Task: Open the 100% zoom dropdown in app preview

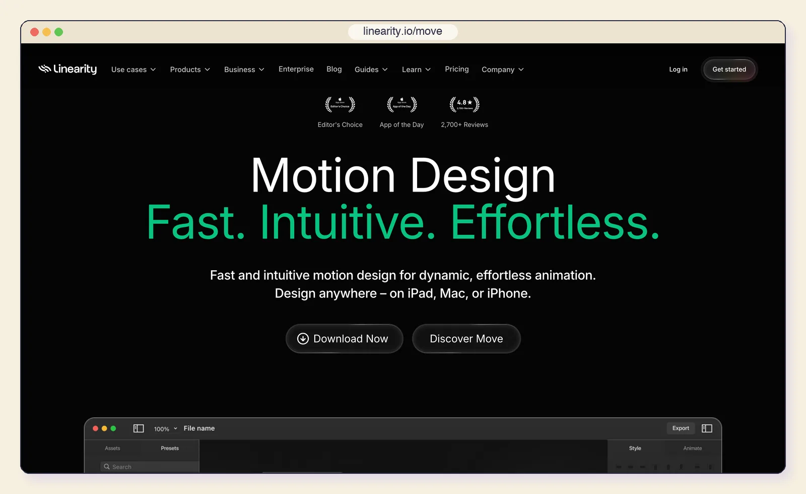Action: click(x=165, y=429)
